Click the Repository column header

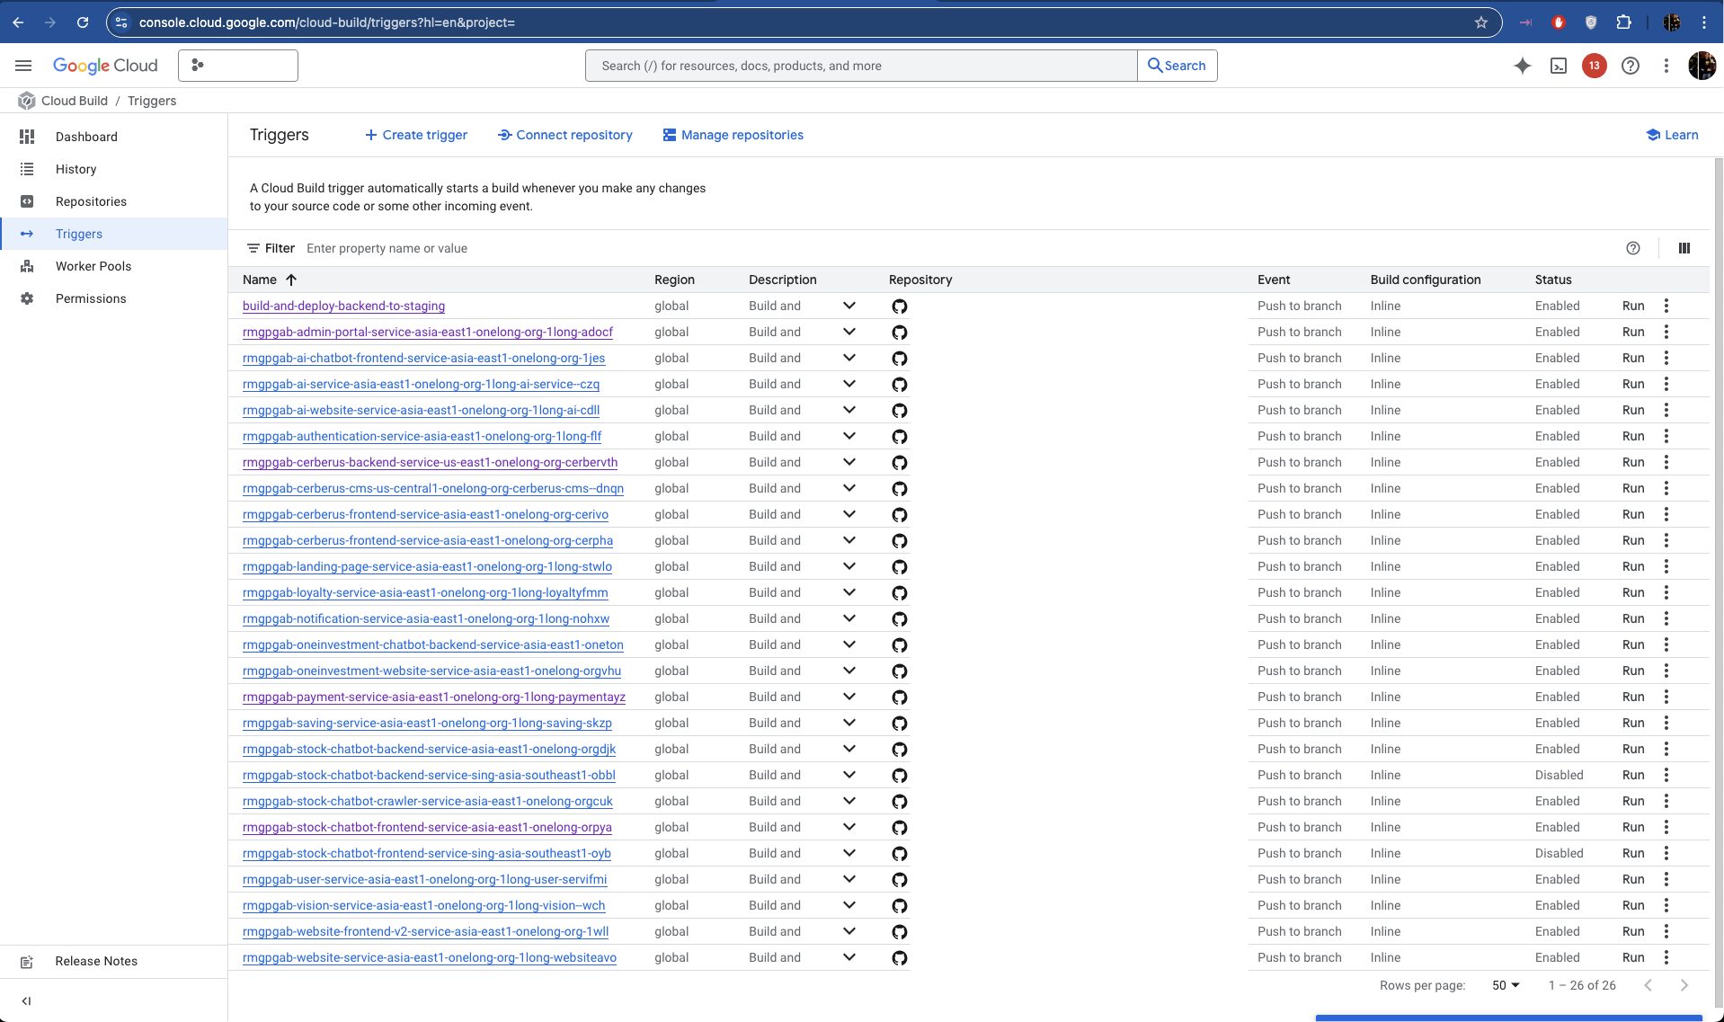(920, 280)
